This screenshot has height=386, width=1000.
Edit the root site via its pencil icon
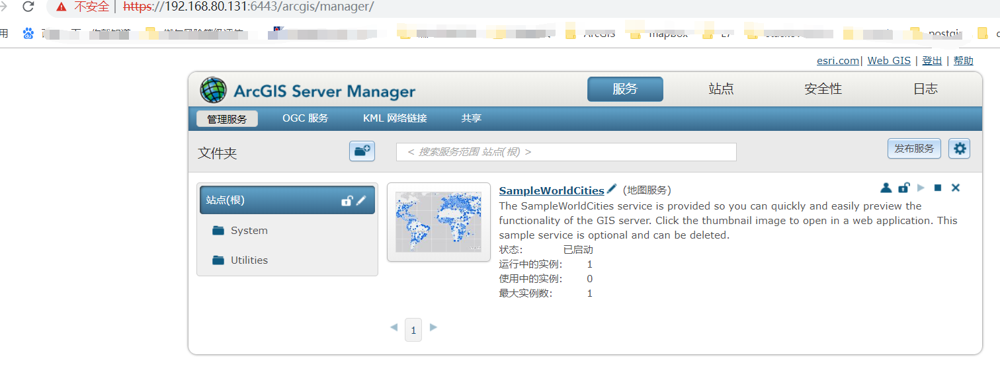[x=360, y=200]
